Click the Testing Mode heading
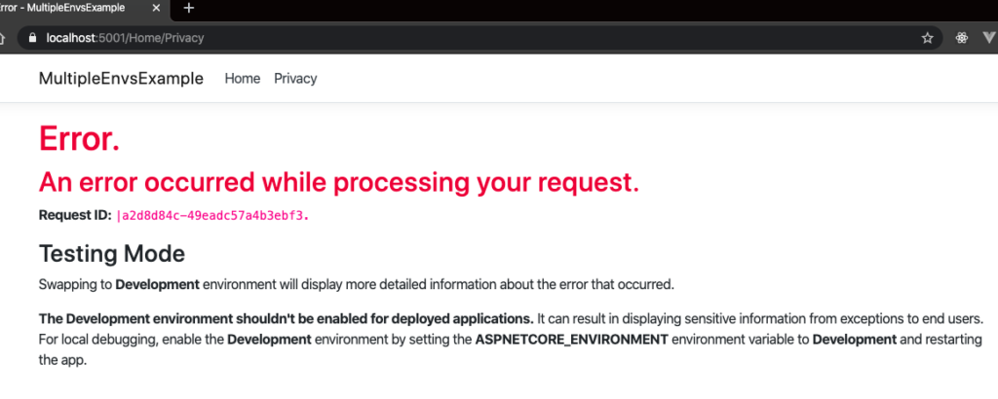The width and height of the screenshot is (998, 399). pos(111,254)
